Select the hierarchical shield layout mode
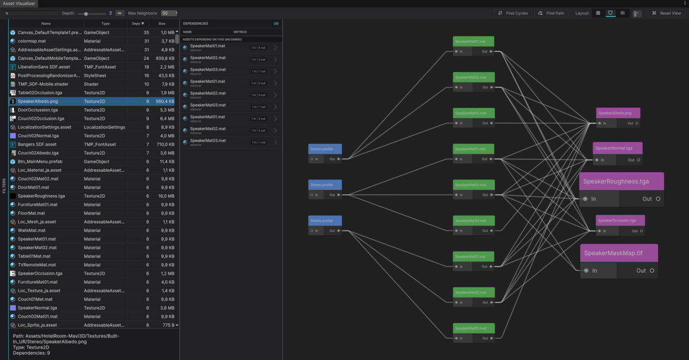The image size is (689, 360). [610, 13]
